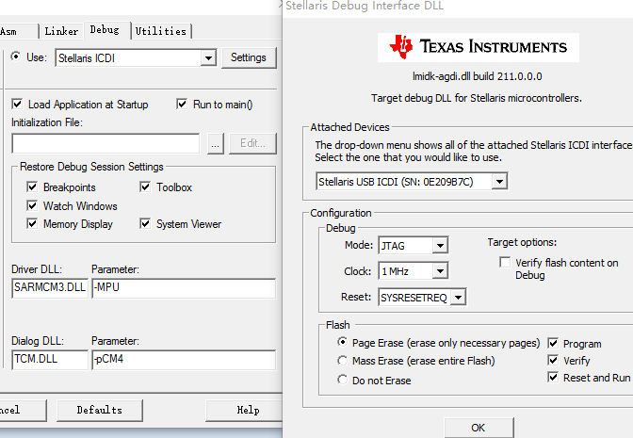The height and width of the screenshot is (438, 633).
Task: Open the Linker tab
Action: click(x=61, y=31)
